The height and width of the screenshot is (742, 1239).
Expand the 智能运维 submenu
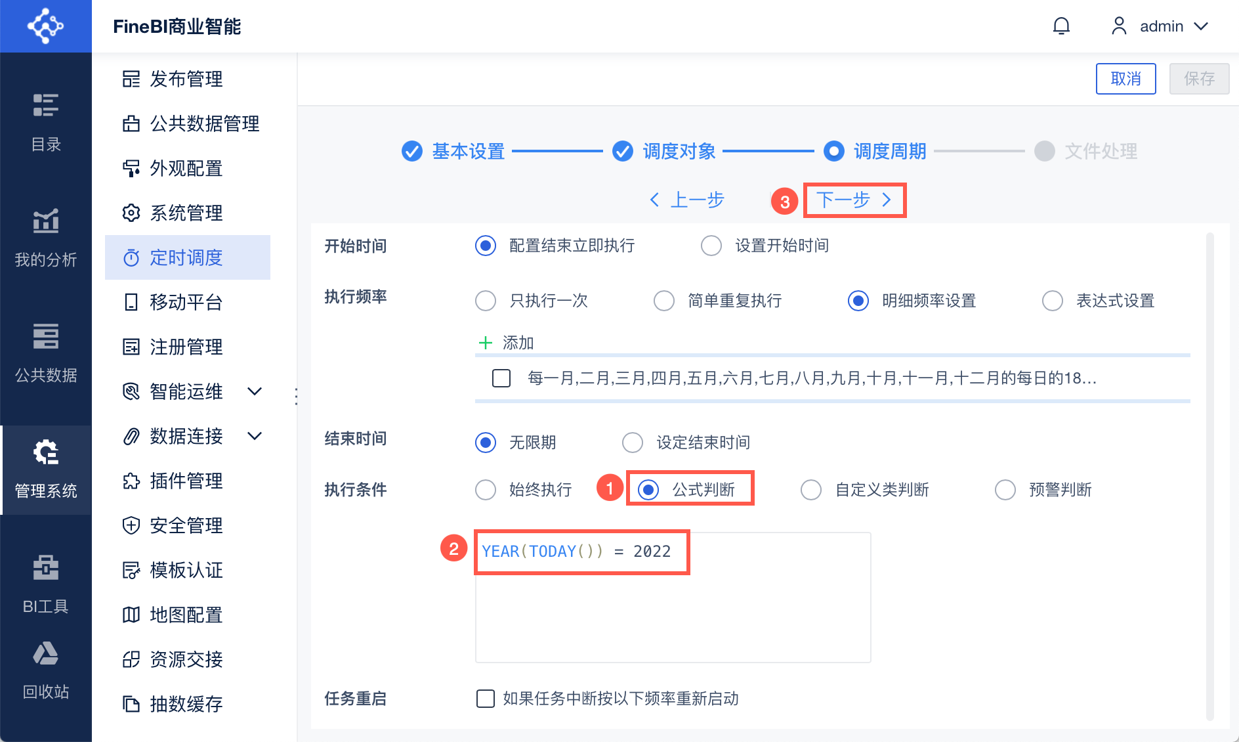coord(255,392)
